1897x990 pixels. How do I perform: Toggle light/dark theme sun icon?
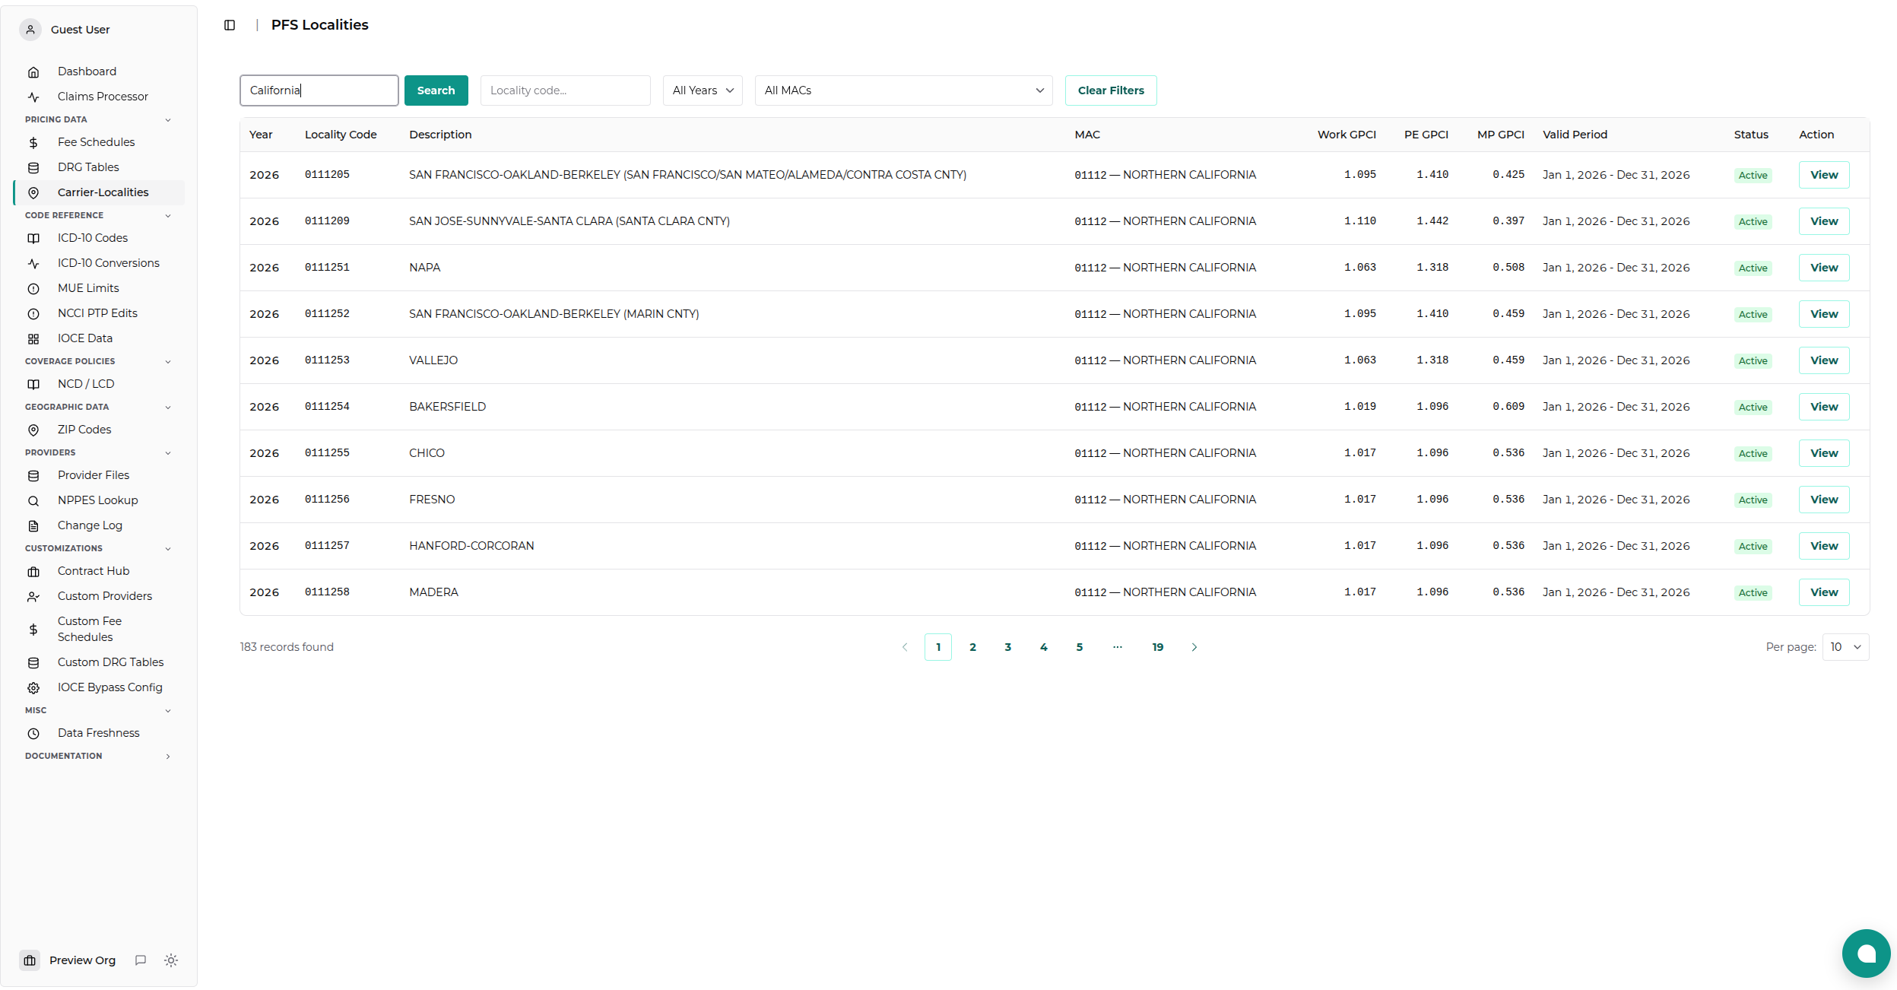point(171,960)
